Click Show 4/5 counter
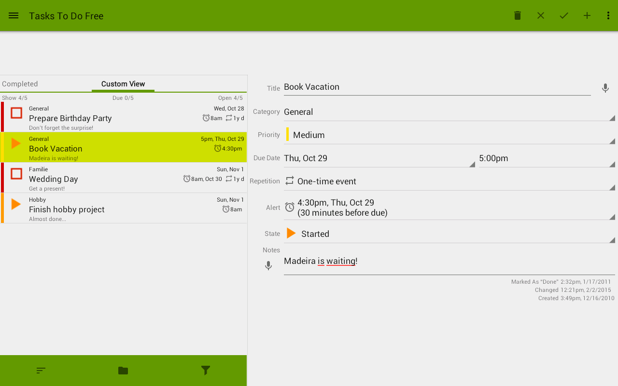Viewport: 618px width, 386px height. (x=14, y=98)
